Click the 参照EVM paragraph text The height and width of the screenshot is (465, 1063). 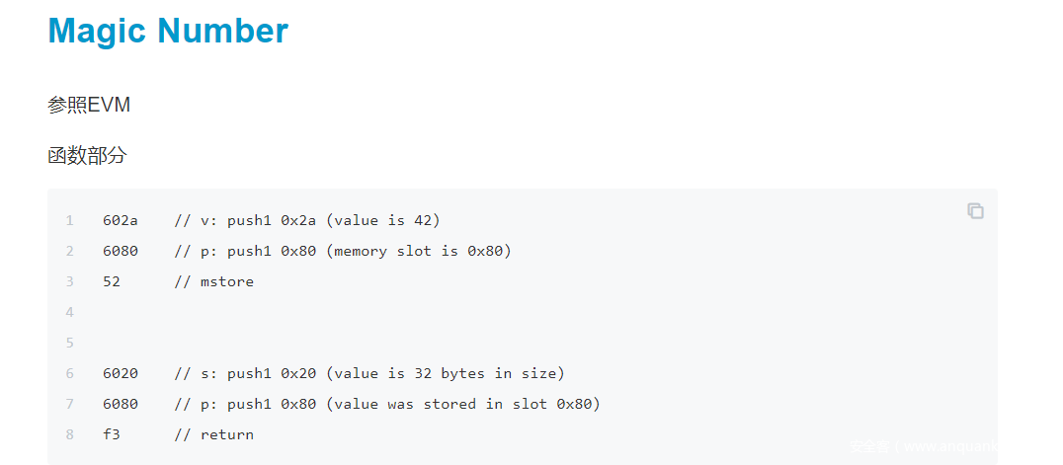89,105
